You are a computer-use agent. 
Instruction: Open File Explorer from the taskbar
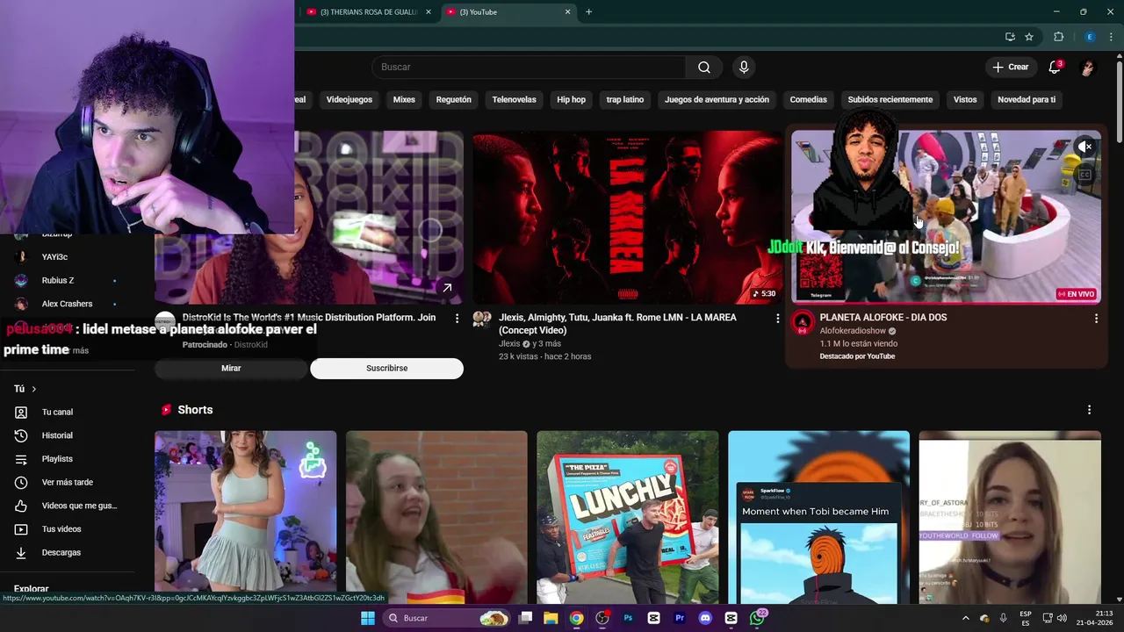tap(551, 618)
